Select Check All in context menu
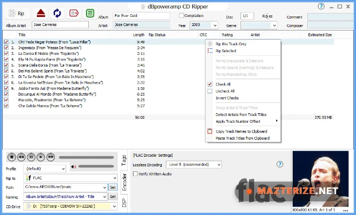The image size is (356, 215). coord(243,84)
